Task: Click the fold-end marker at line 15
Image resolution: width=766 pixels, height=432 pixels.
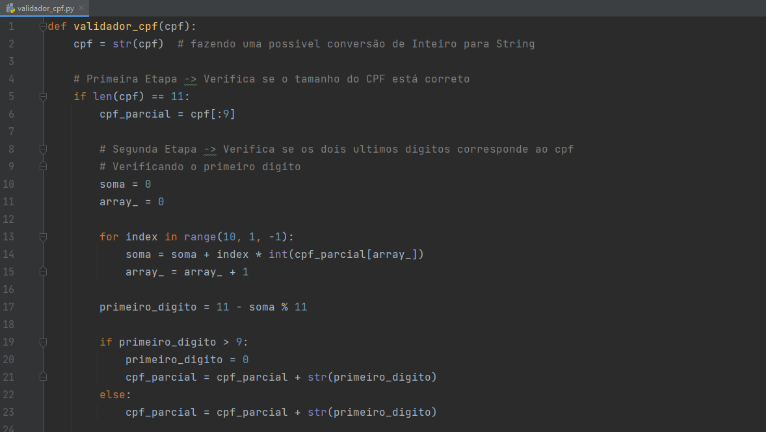Action: [43, 272]
